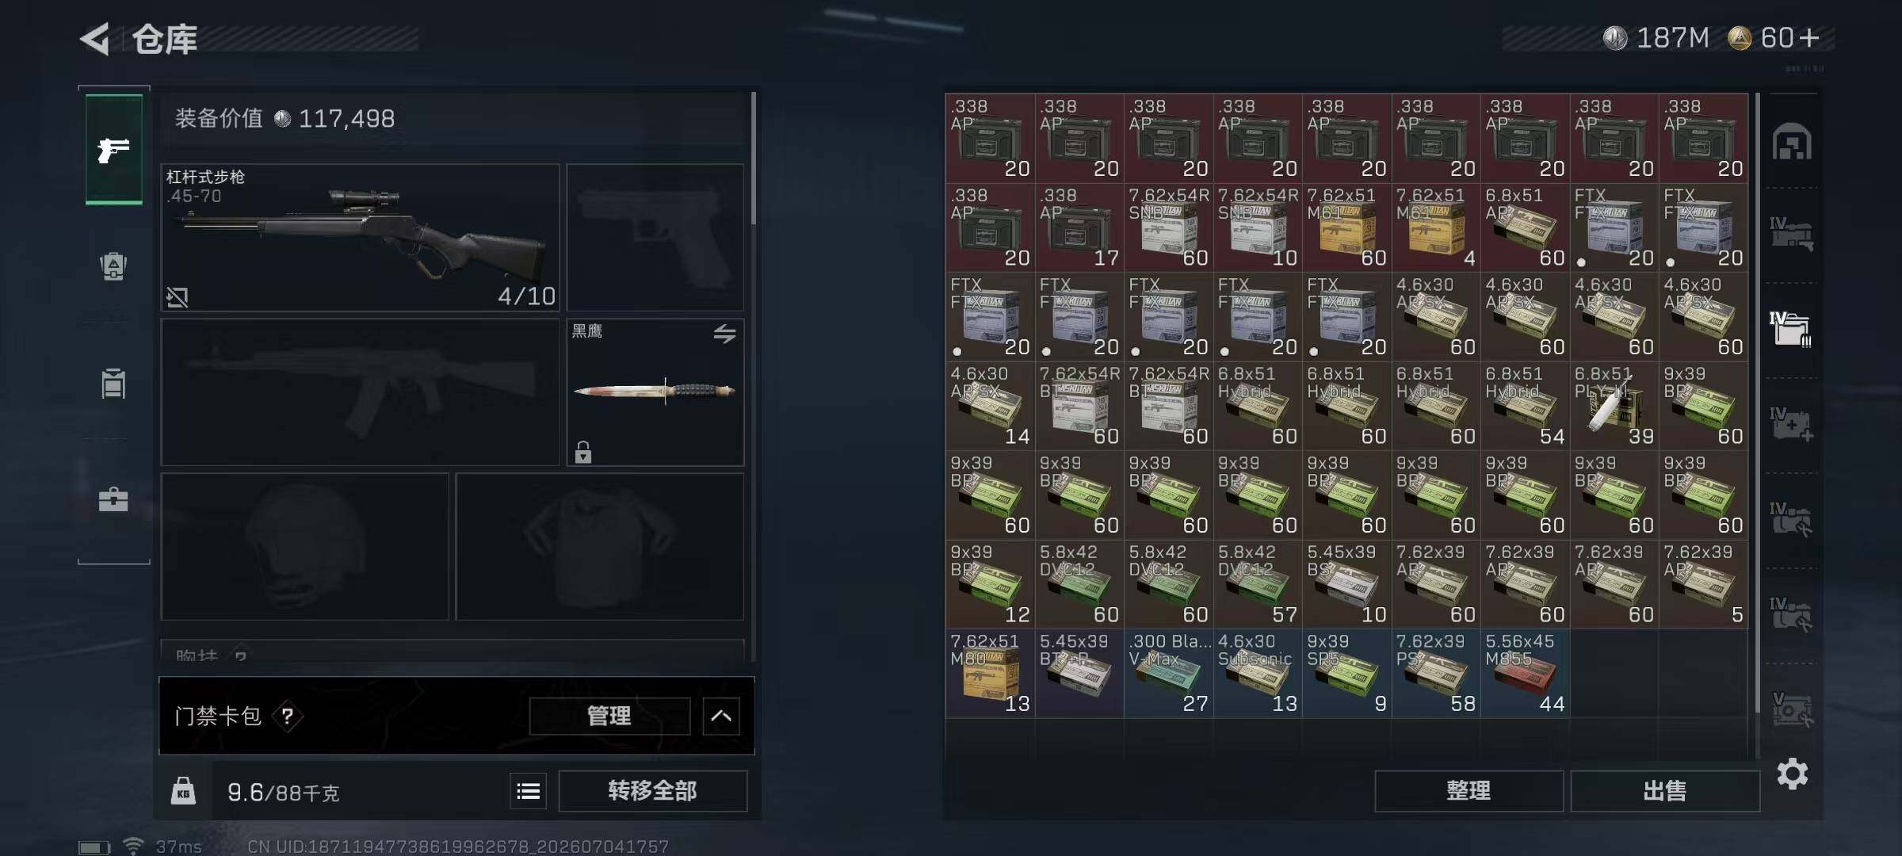Click the lock icon on the knife slot
1902x856 pixels.
(x=583, y=452)
